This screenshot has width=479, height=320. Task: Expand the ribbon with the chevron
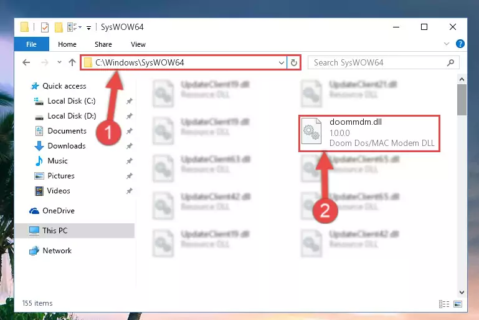447,44
